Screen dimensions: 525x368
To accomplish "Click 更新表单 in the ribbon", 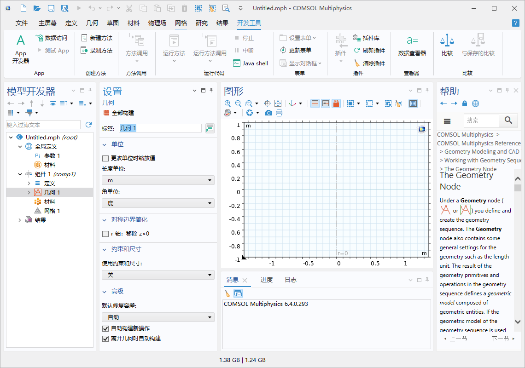I will pos(296,50).
